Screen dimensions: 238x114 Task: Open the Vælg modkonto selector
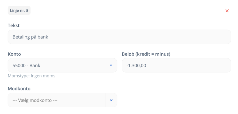pos(62,100)
